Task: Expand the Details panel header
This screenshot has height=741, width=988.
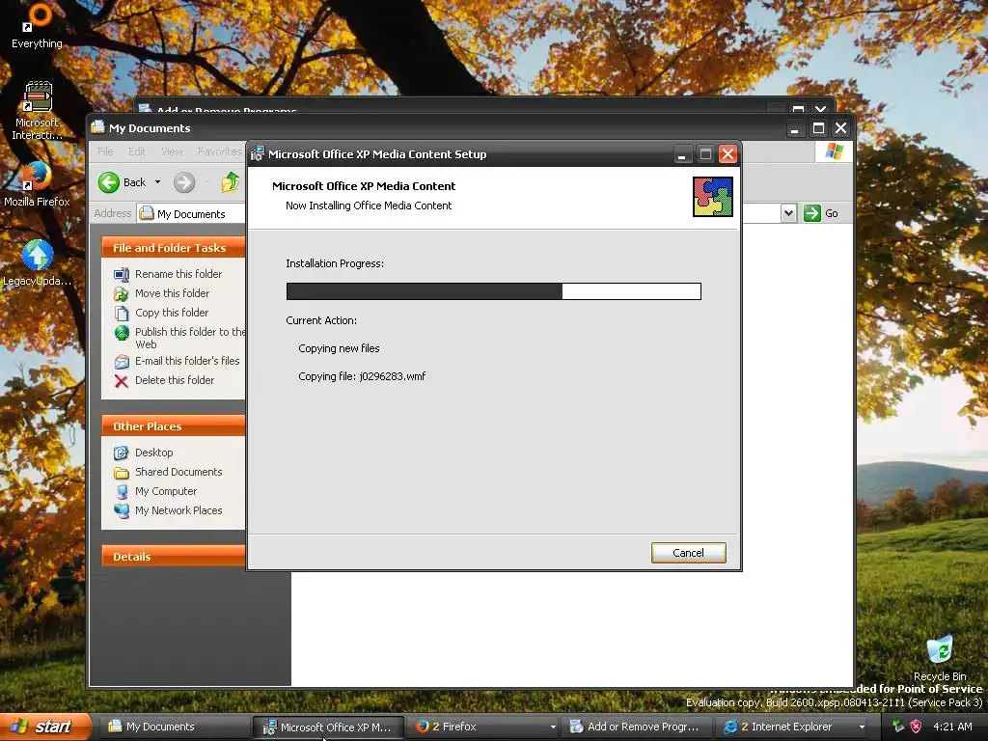Action: coord(173,557)
